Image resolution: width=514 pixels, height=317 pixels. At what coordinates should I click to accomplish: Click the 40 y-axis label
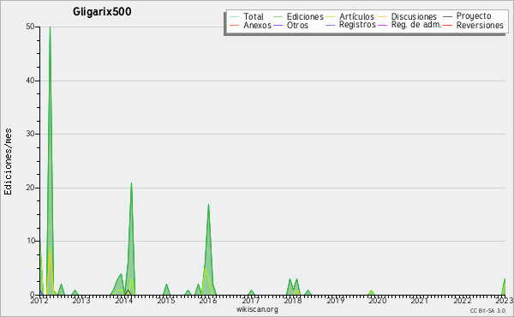(30, 81)
